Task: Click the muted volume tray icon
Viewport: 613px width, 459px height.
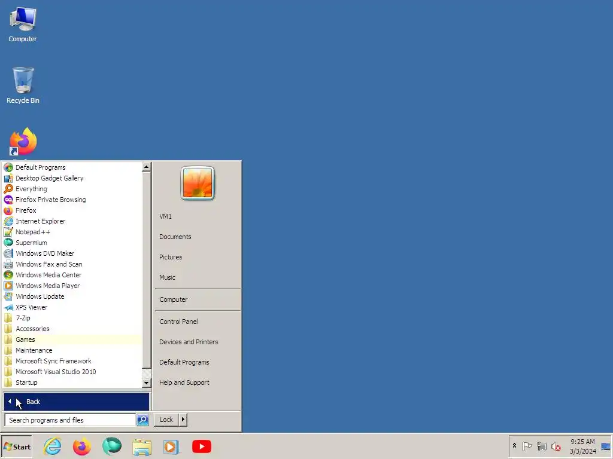Action: pyautogui.click(x=556, y=446)
